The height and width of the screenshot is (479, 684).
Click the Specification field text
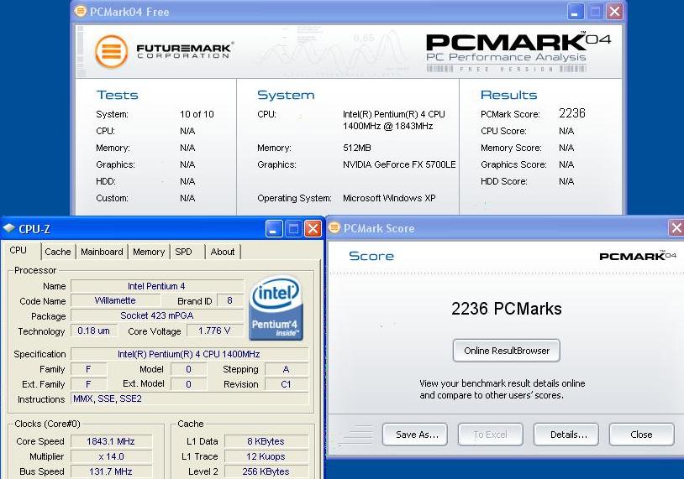click(189, 354)
